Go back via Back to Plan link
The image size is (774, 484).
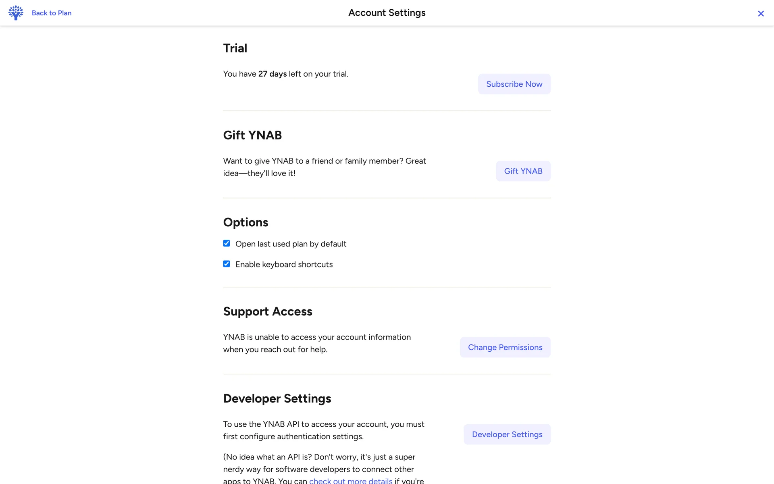pyautogui.click(x=52, y=13)
